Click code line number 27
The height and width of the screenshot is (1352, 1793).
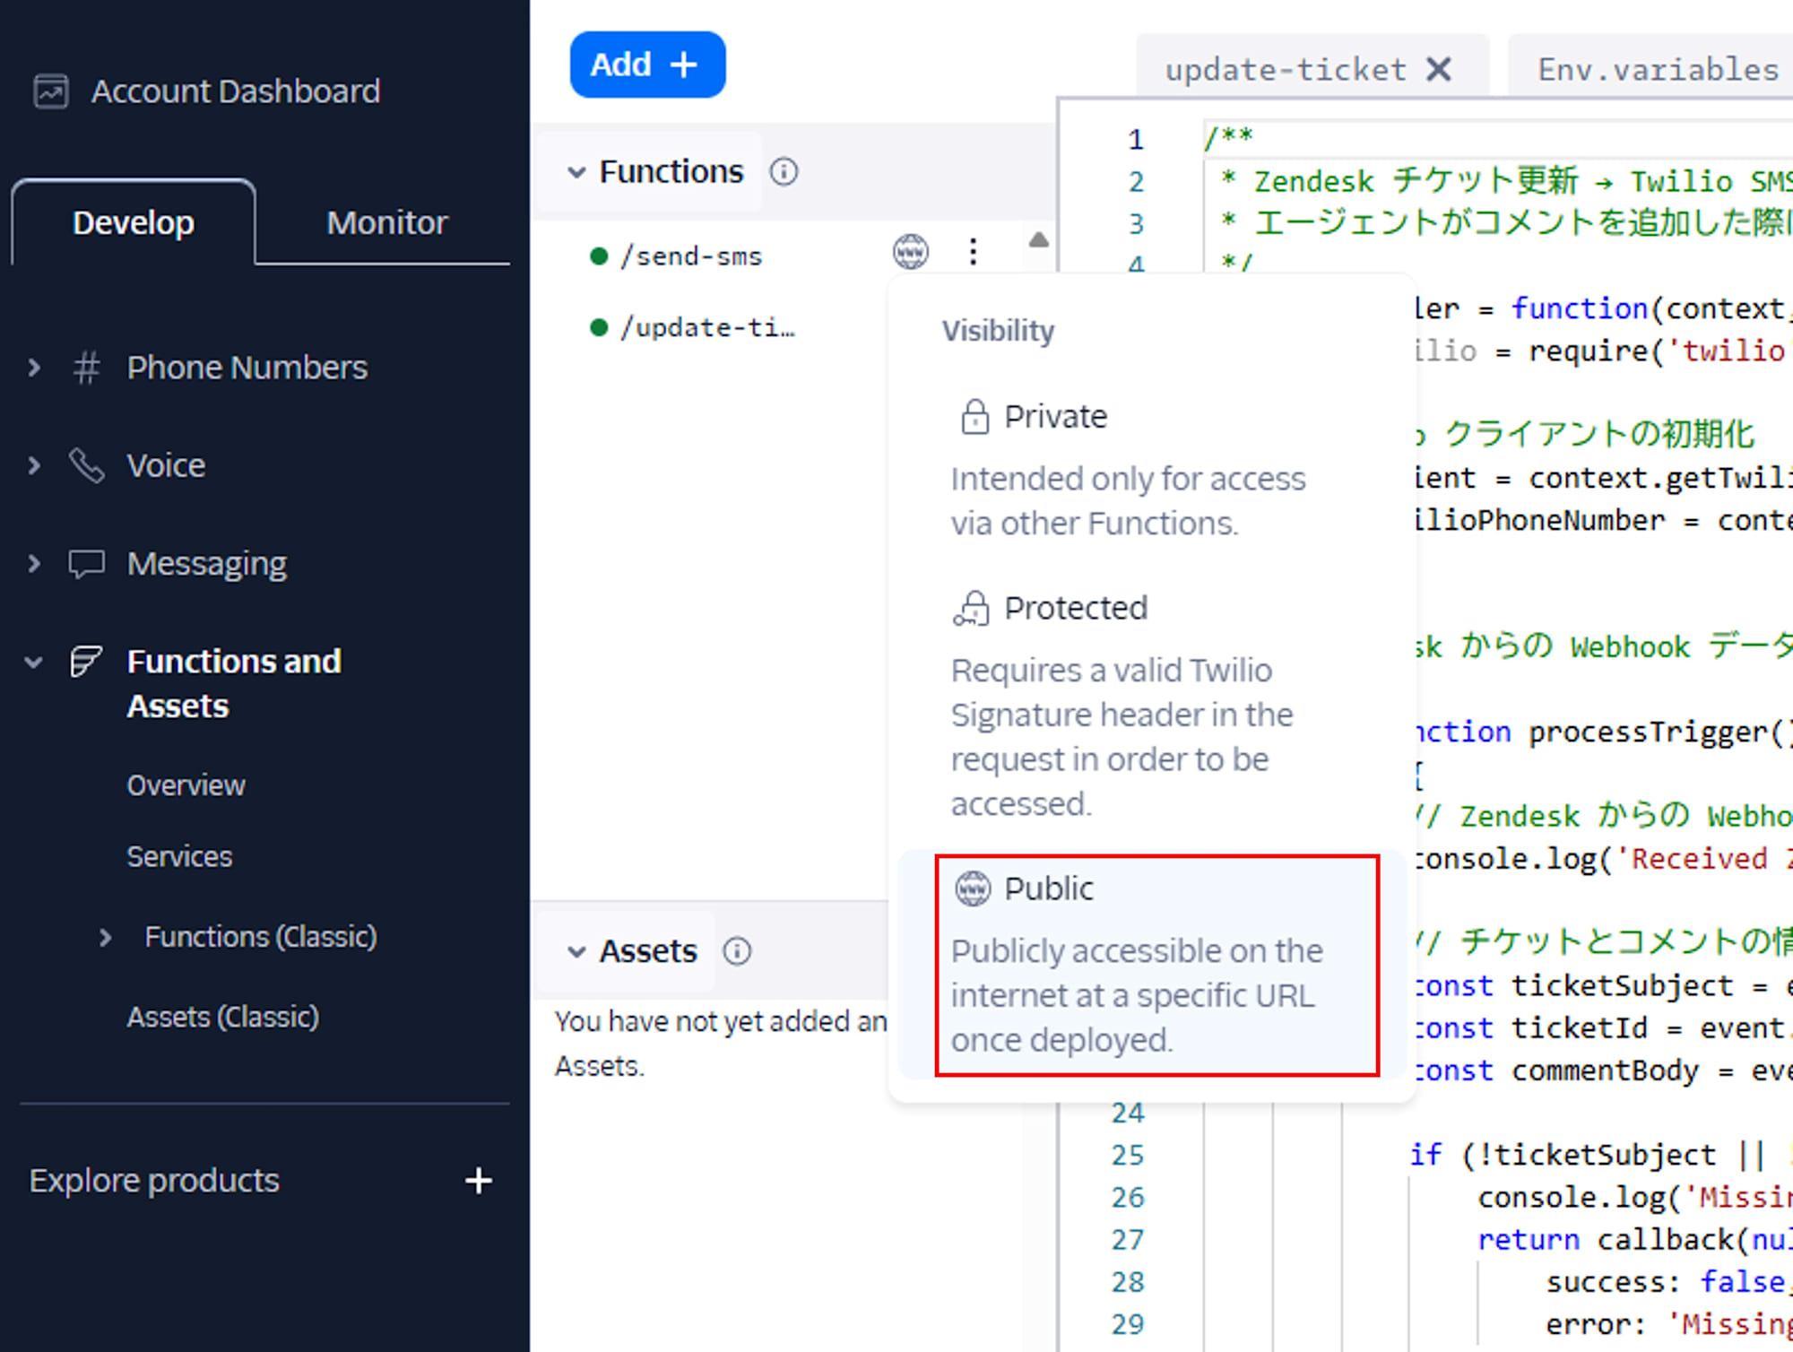coord(1128,1239)
